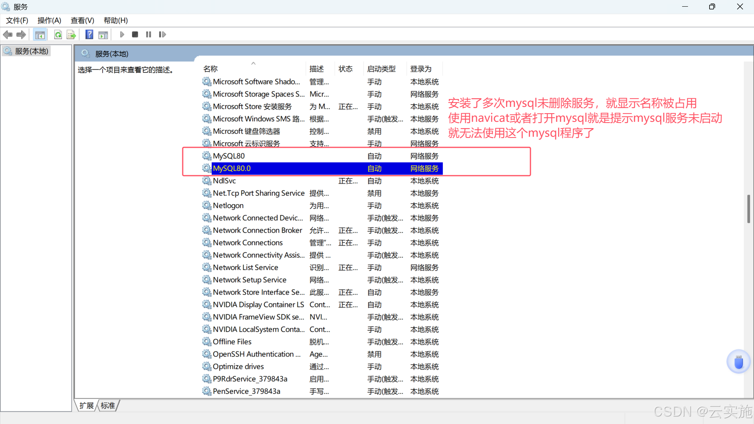Screen dimensions: 754x424
Task: Open the 文件(F) menu
Action: [17, 20]
